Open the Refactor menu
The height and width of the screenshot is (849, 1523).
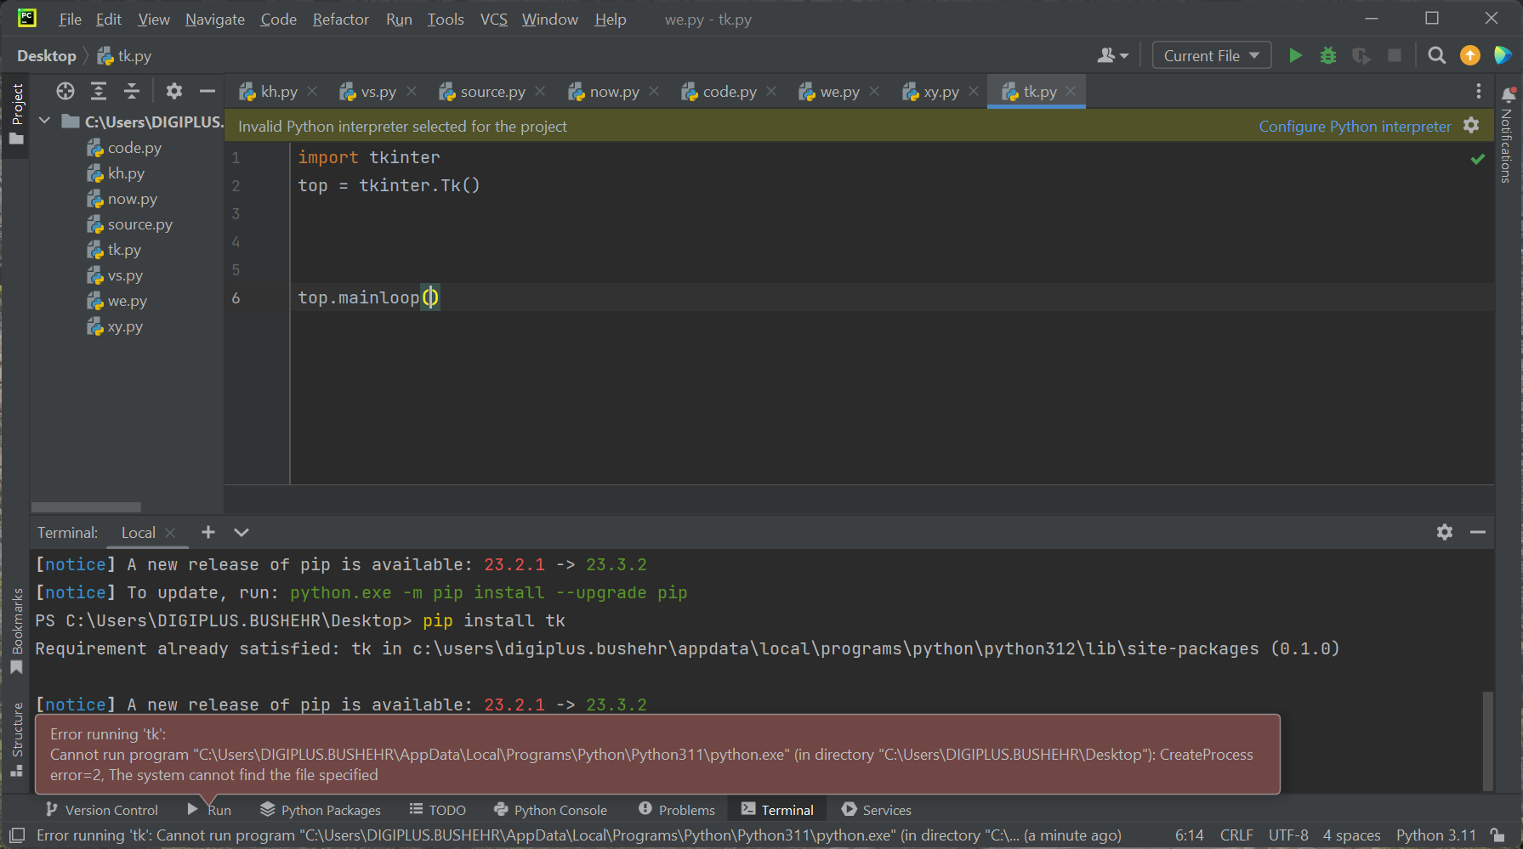click(340, 20)
